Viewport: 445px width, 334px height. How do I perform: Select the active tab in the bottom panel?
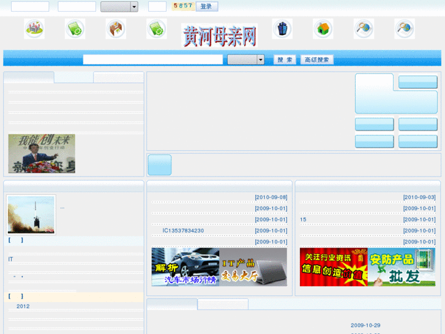pos(172,305)
